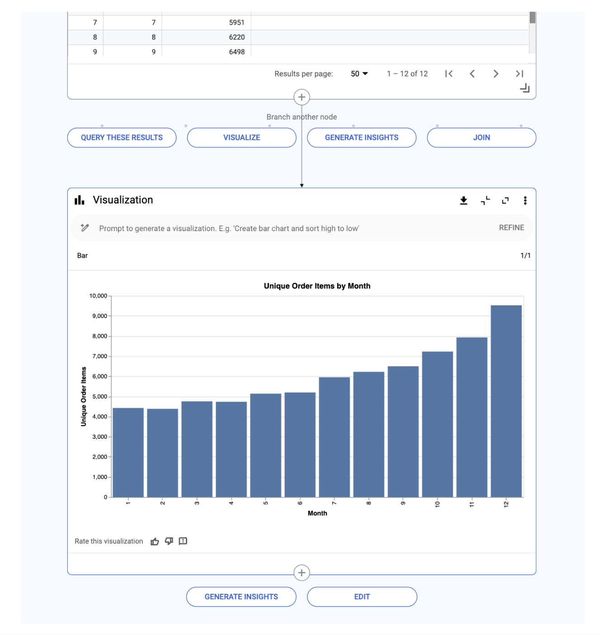Screen dimensions: 602x635
Task: Click the Query These Results button
Action: click(x=122, y=137)
